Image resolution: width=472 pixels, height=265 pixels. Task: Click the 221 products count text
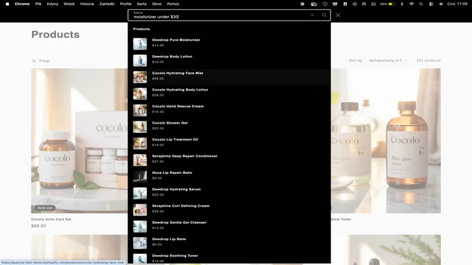coord(428,61)
